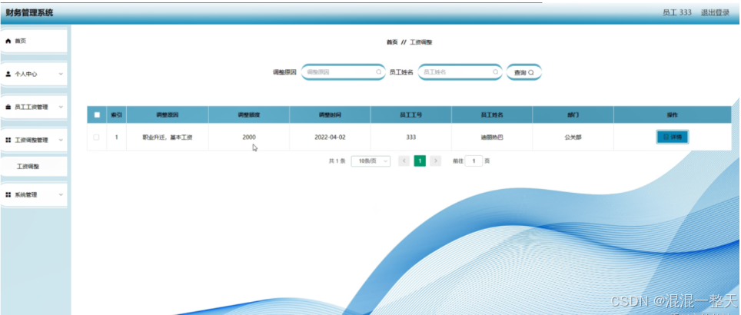This screenshot has height=315, width=741.
Task: Click the 工资调整 breadcrumb text
Action: 420,42
